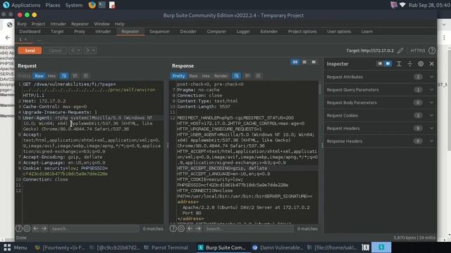Click the Cancel button

click(x=55, y=51)
